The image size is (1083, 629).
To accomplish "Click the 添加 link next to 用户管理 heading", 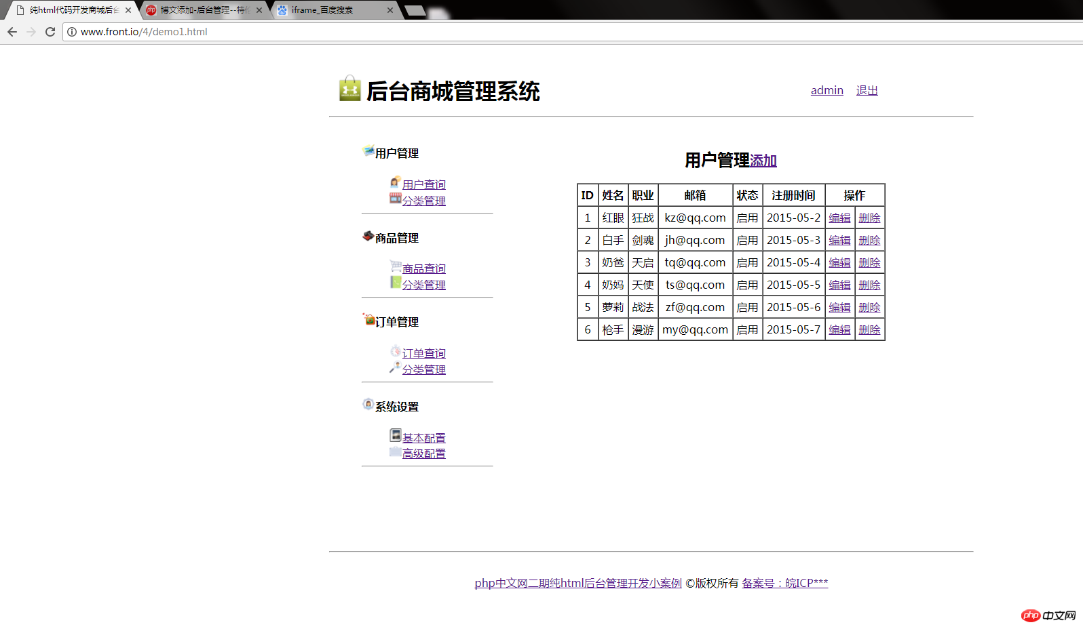I will pos(763,161).
